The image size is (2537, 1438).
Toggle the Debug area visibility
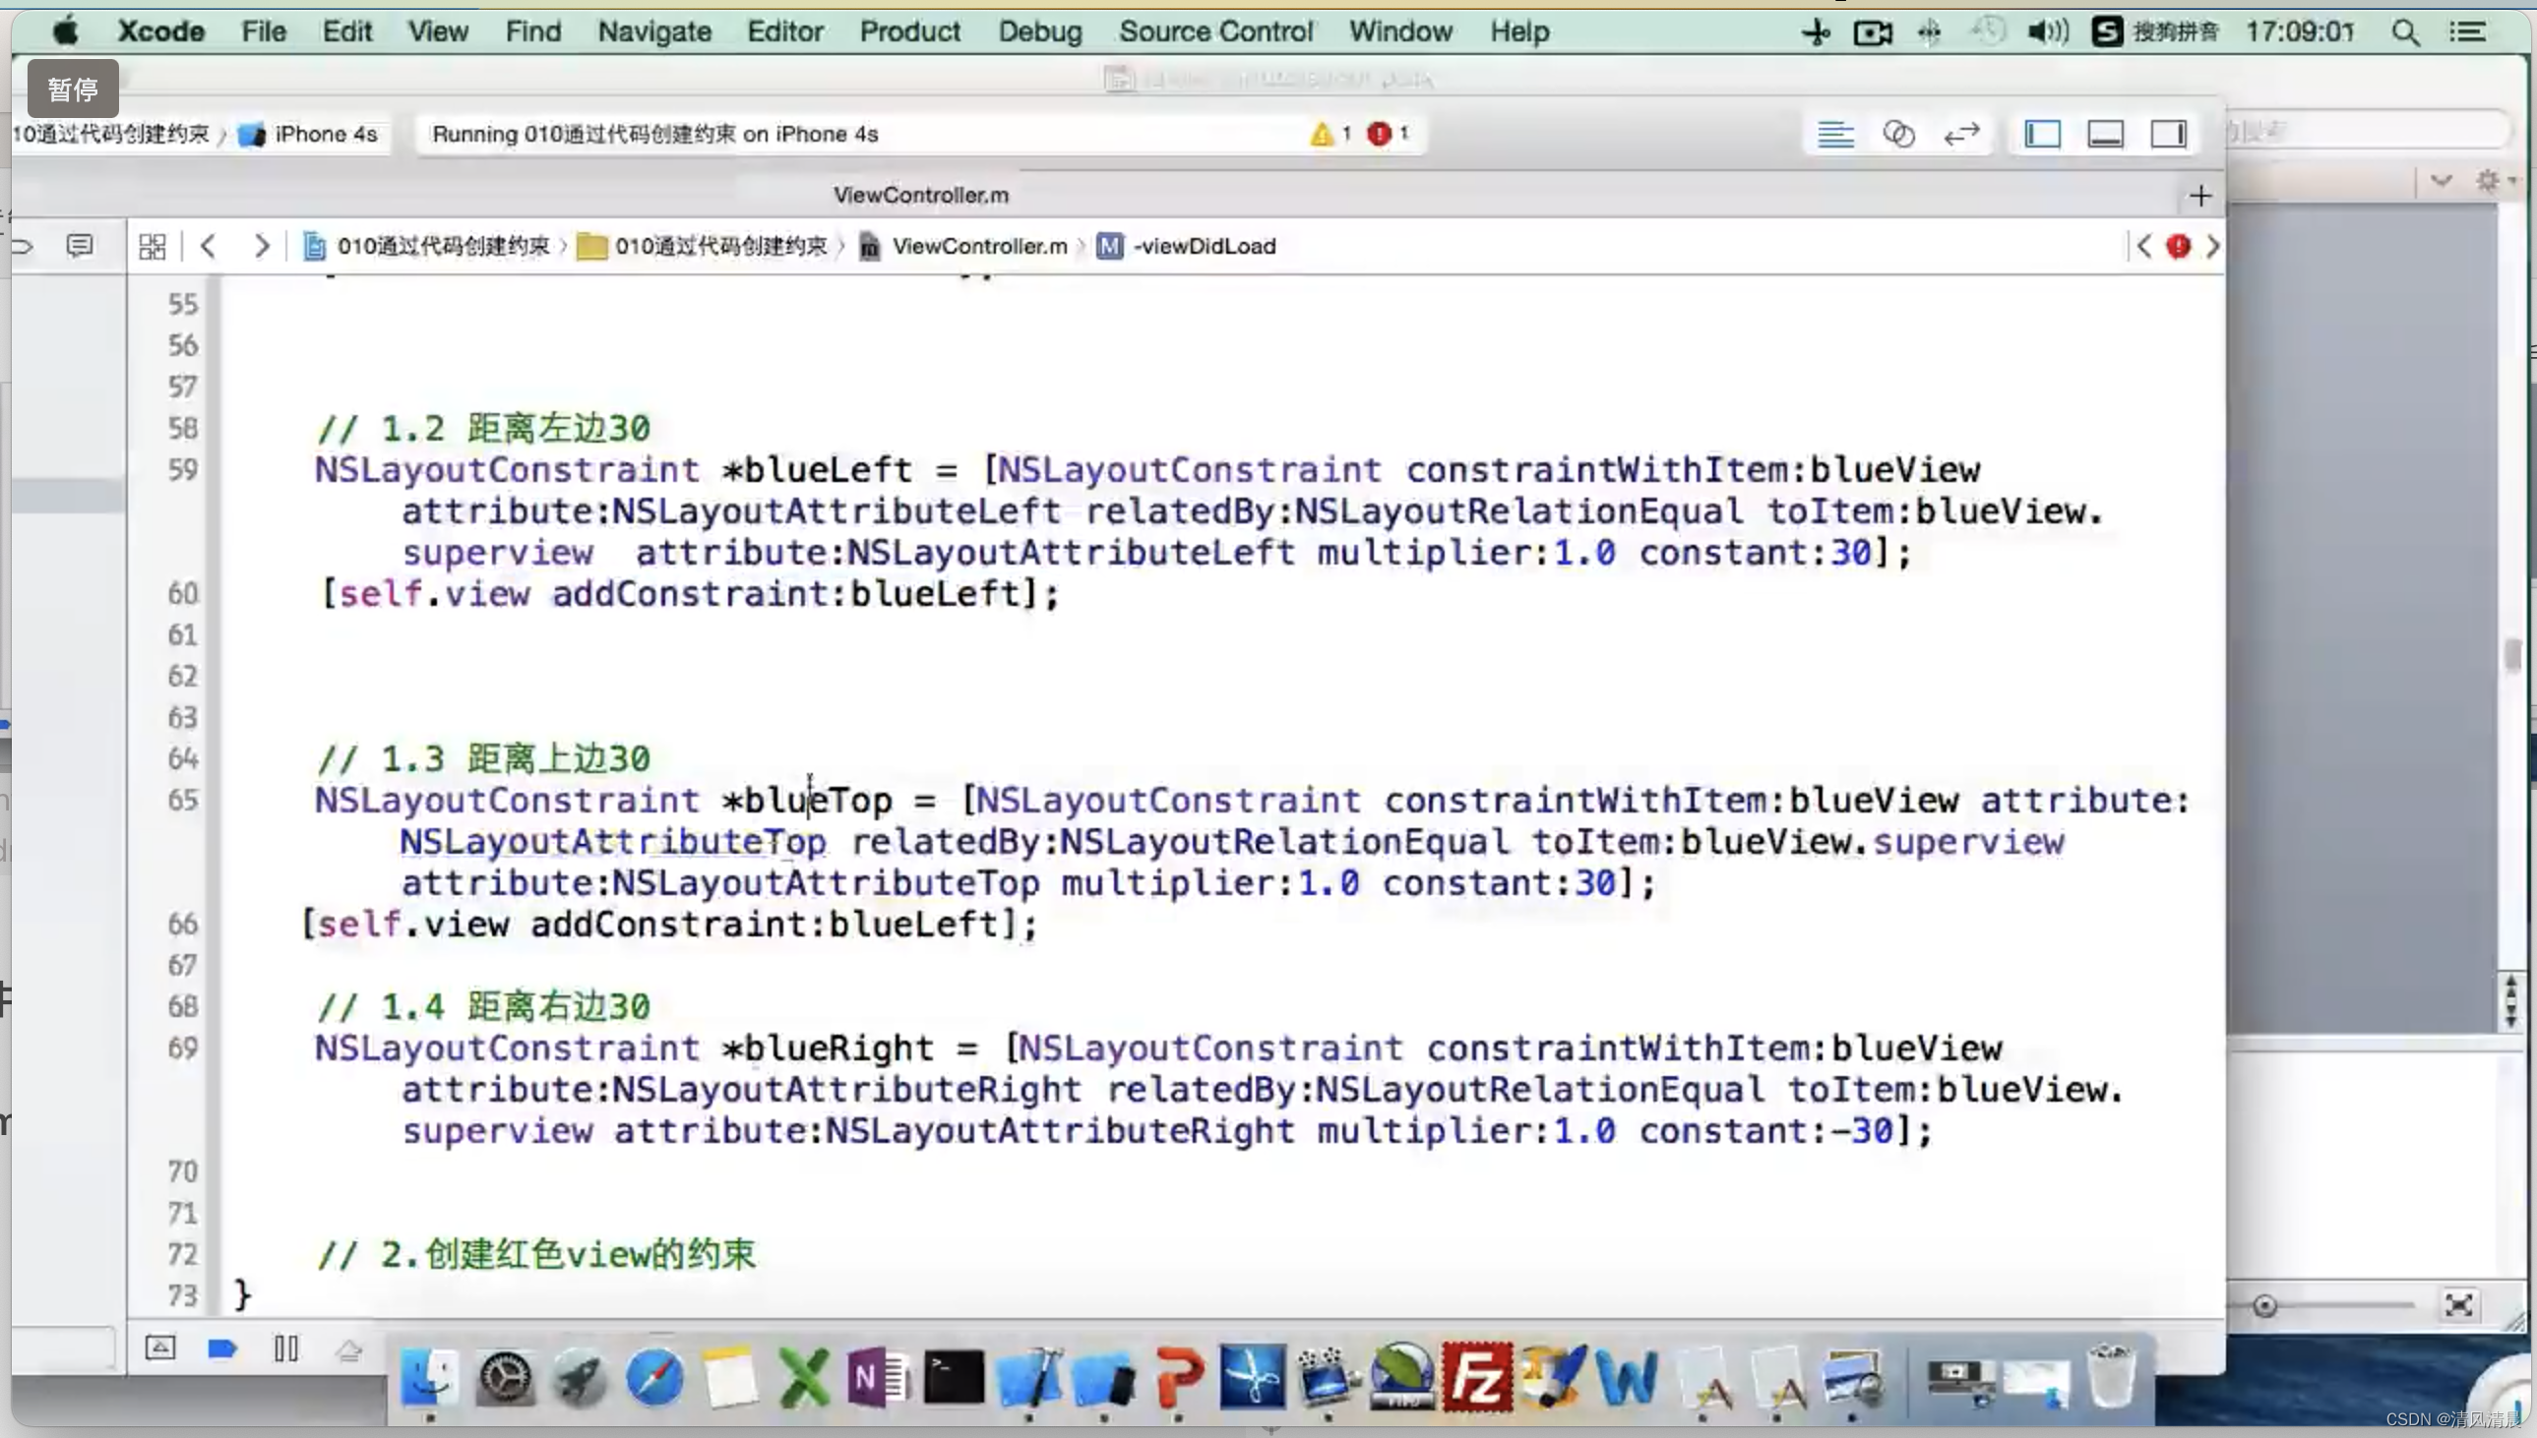(x=2105, y=134)
